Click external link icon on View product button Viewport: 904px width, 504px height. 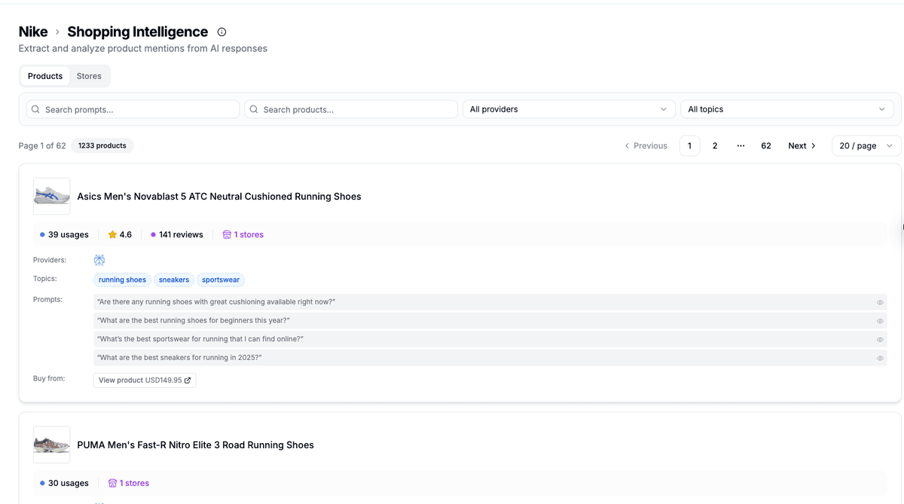(x=188, y=380)
